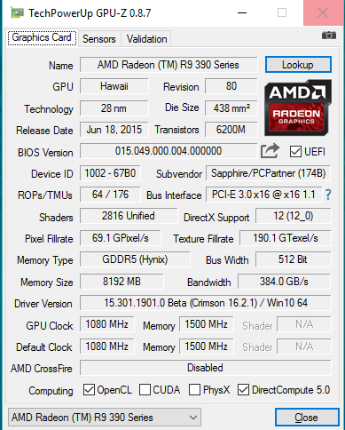Click the "Release Date" label

tap(44, 131)
